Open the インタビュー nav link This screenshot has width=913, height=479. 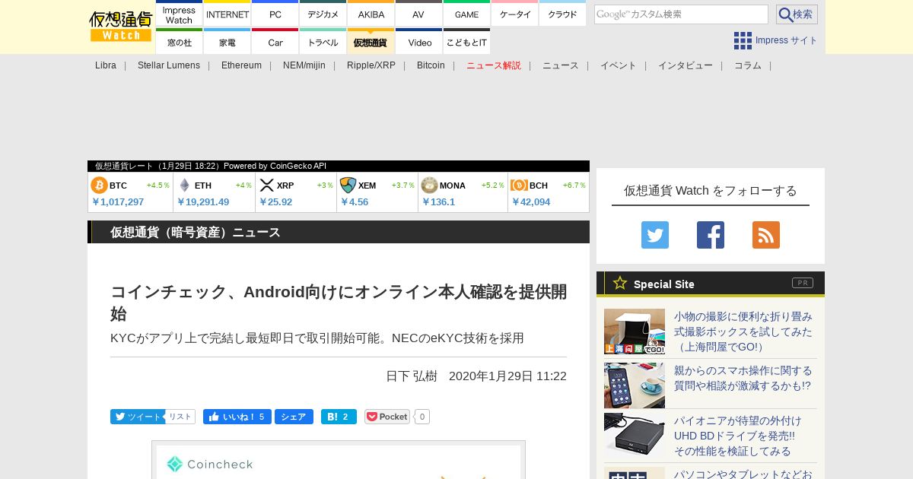pyautogui.click(x=686, y=65)
